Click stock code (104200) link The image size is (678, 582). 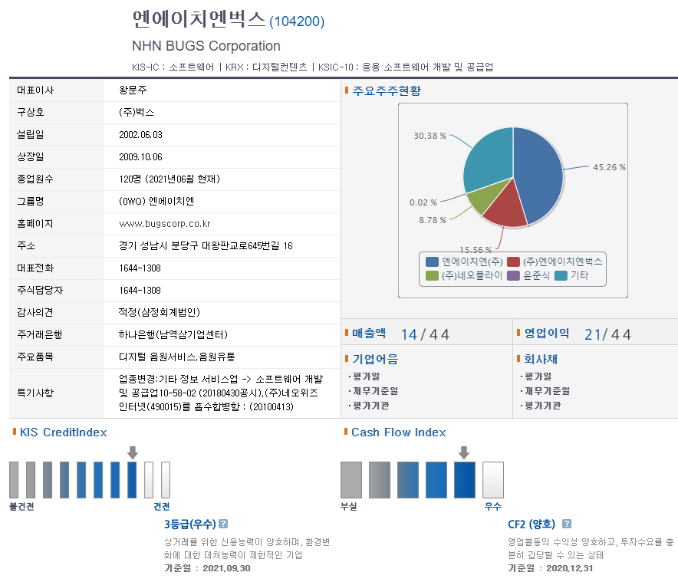tap(297, 21)
